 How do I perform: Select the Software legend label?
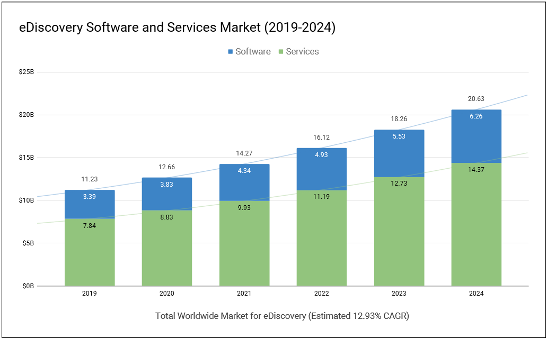[253, 51]
